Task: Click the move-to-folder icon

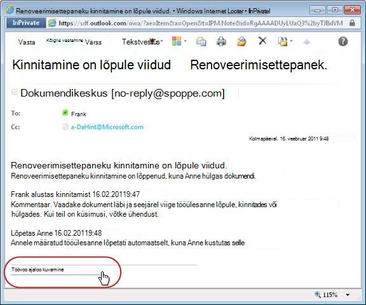Action: (282, 41)
